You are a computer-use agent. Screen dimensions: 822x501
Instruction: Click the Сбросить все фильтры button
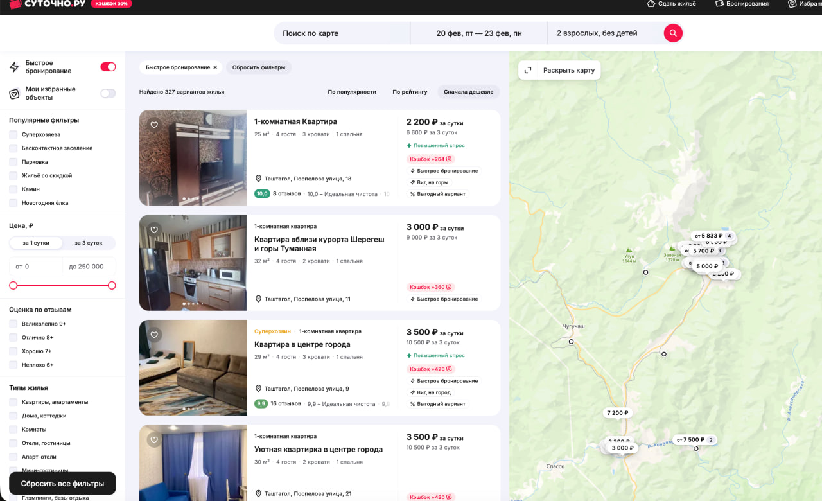[x=62, y=484]
